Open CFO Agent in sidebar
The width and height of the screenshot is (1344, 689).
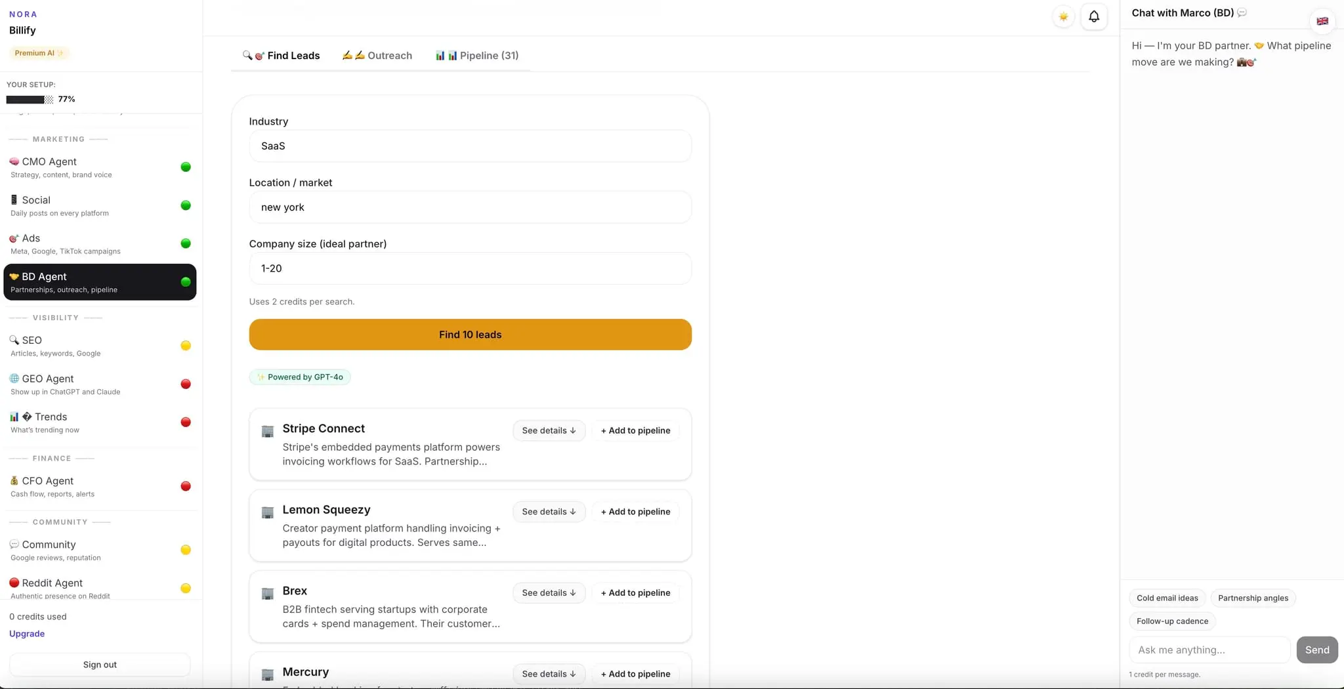tap(100, 486)
